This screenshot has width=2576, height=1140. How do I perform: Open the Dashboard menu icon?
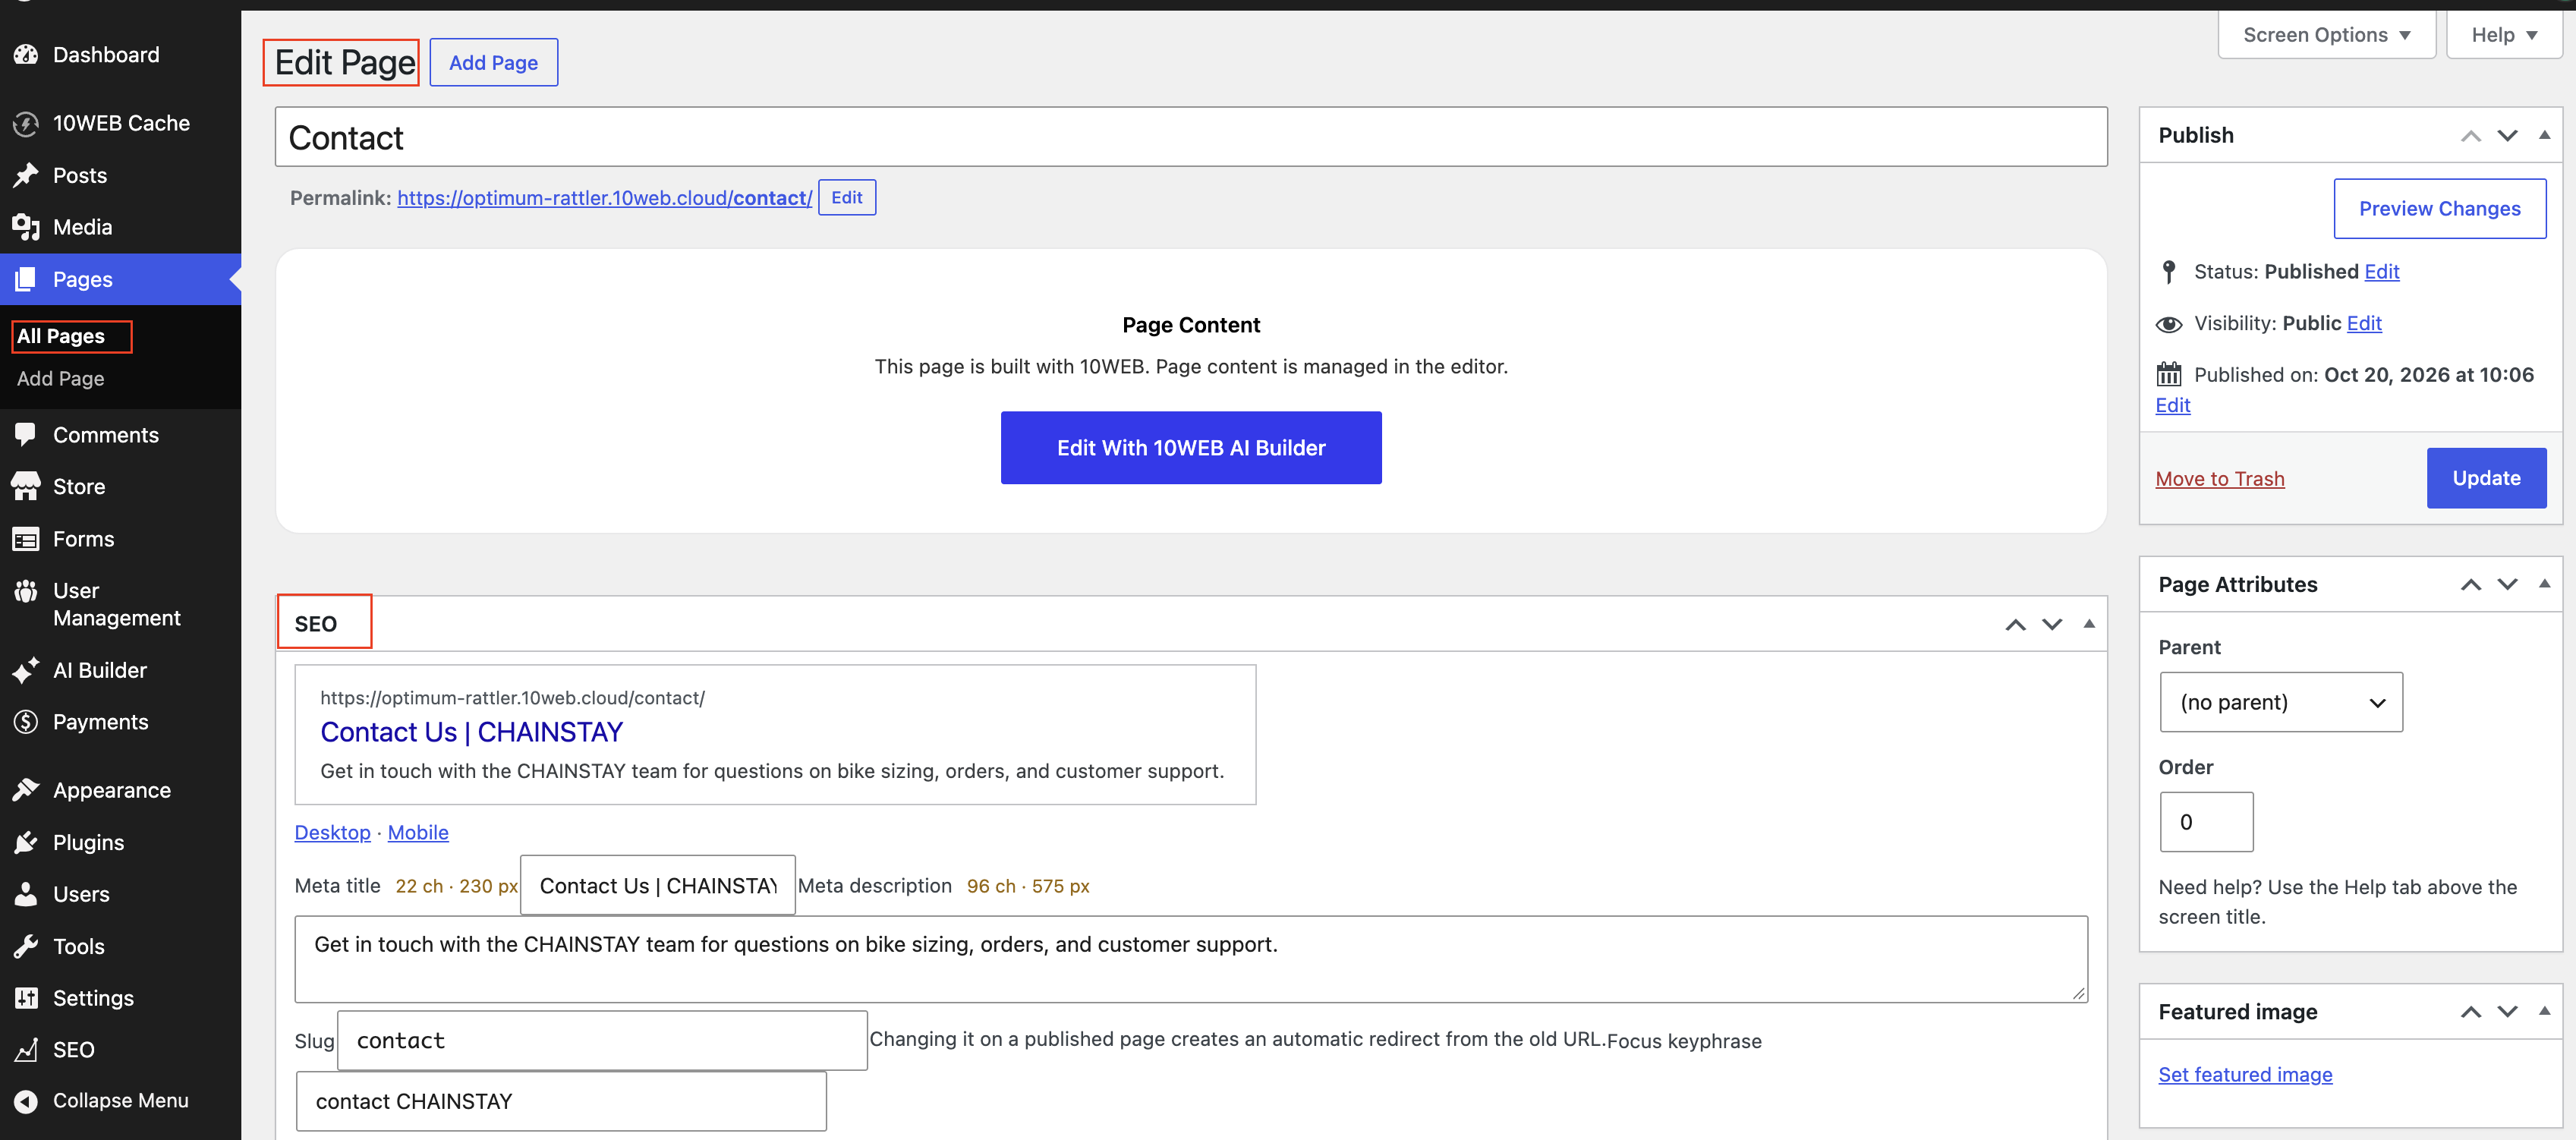point(26,55)
